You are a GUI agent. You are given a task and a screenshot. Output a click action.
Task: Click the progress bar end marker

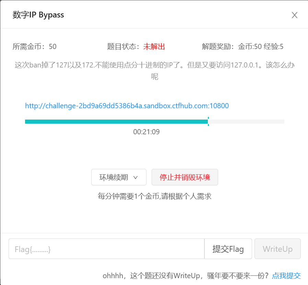[208, 122]
